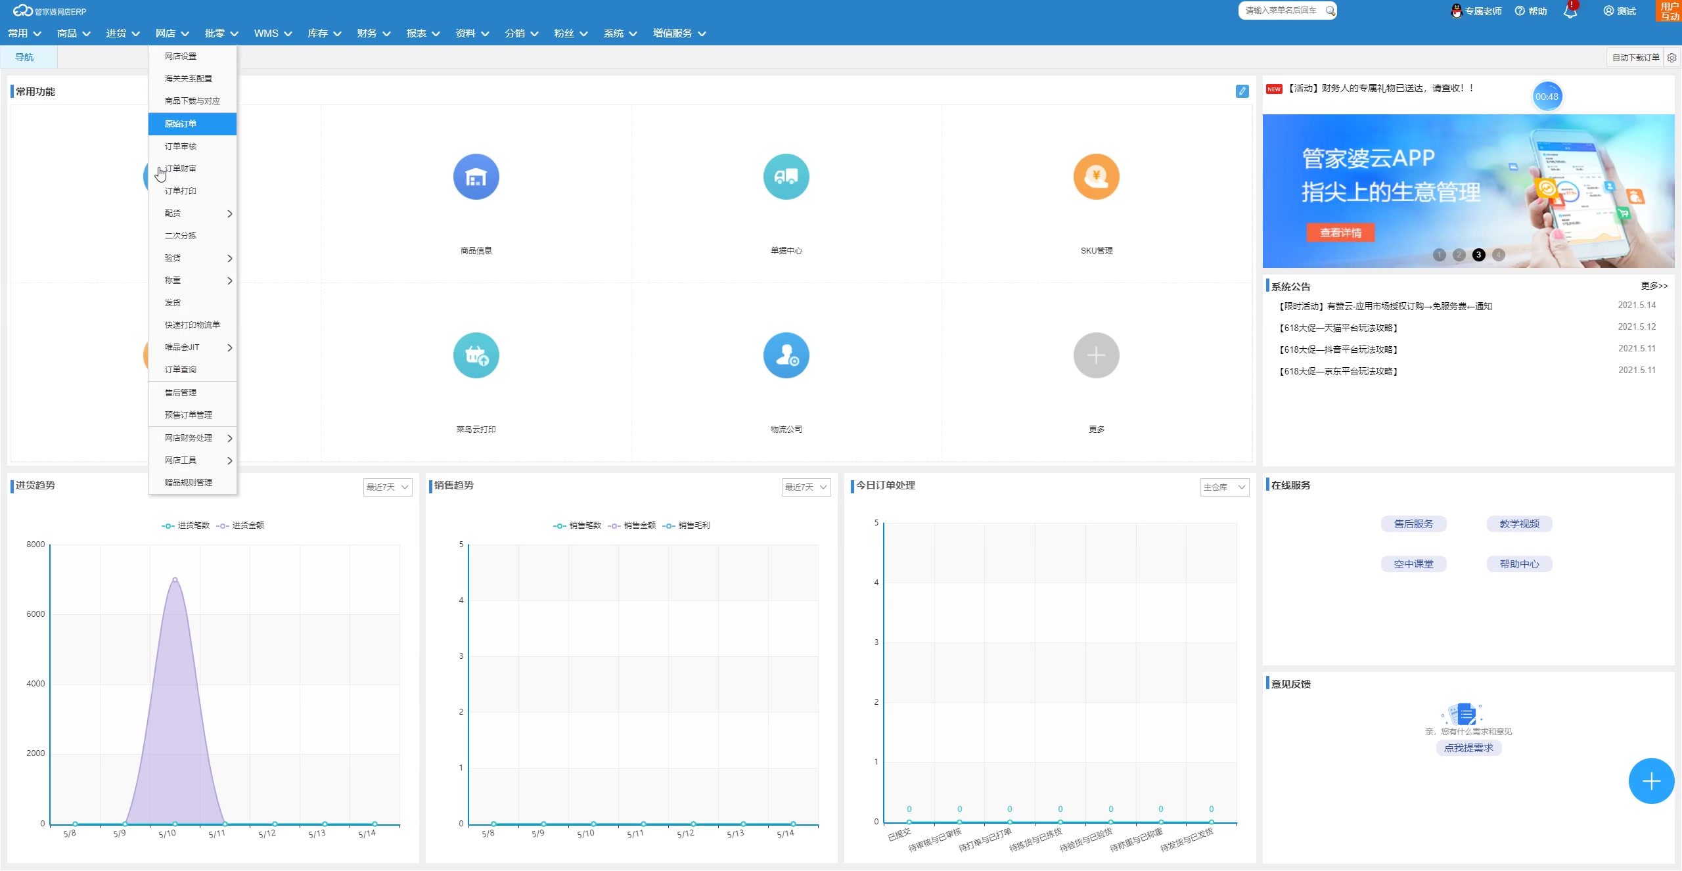Click the 管家婆云APP banner image

point(1468,191)
